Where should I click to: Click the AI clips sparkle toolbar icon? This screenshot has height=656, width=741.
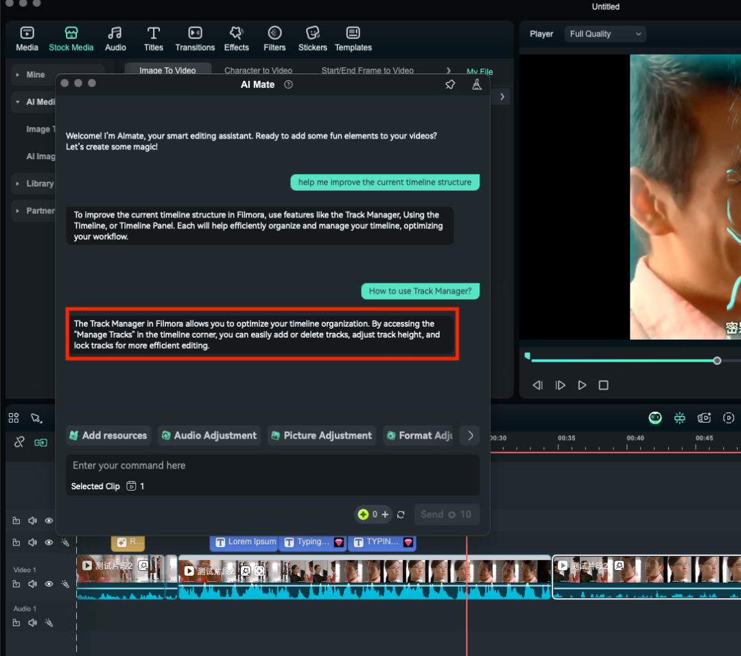(x=704, y=418)
